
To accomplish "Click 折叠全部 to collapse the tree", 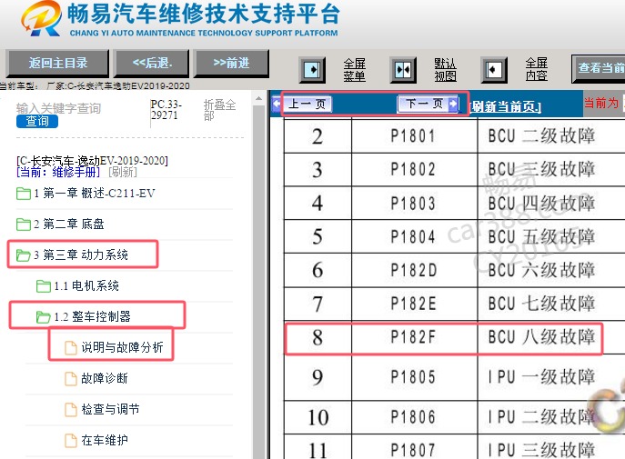I will coord(219,110).
